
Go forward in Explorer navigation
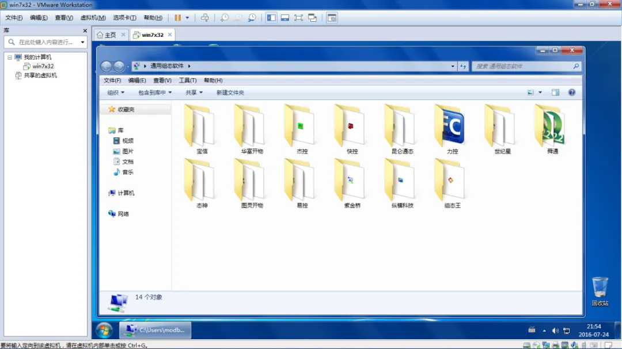[119, 66]
